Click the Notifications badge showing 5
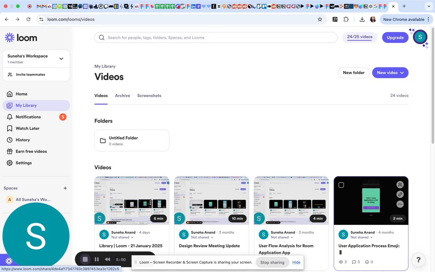 pyautogui.click(x=63, y=117)
